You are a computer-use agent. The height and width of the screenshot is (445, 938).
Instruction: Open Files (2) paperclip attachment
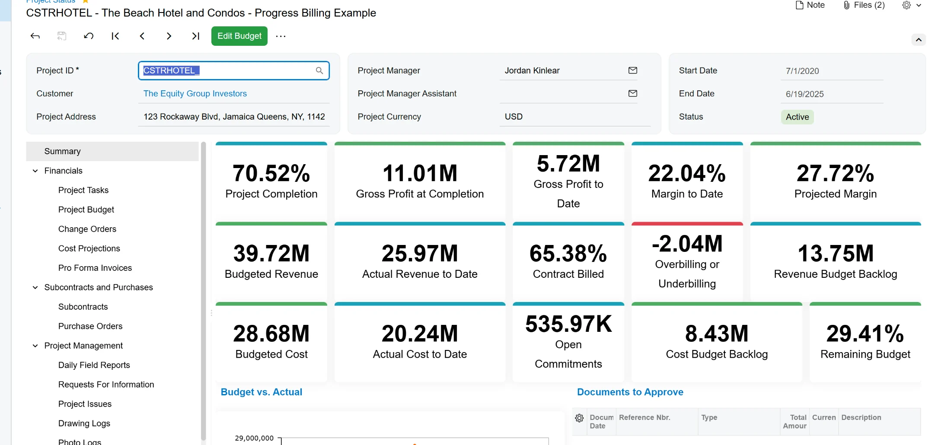click(x=864, y=5)
